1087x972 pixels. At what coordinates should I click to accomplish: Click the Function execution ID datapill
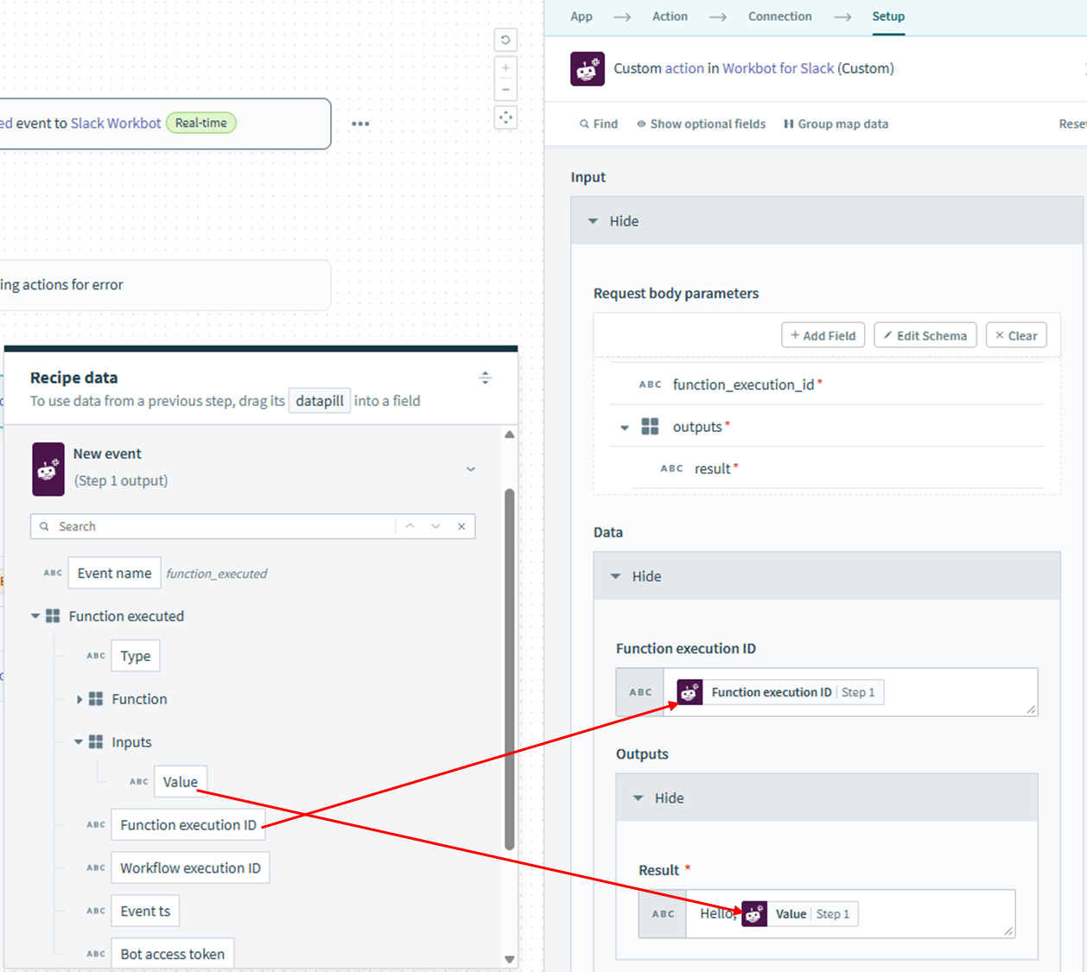click(x=188, y=825)
